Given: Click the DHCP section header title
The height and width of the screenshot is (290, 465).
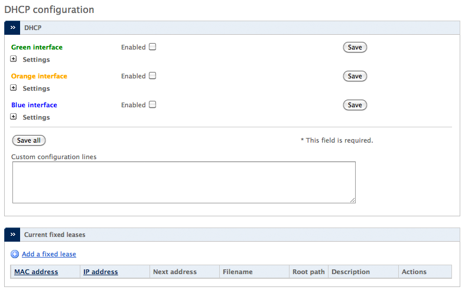Looking at the screenshot, I should 33,28.
